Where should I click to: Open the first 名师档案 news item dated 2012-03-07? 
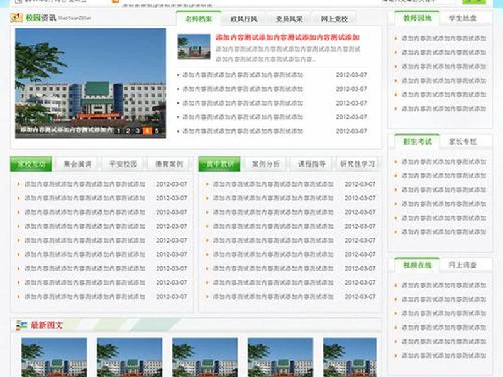[243, 75]
